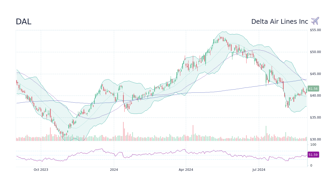Click the tallest volume bar in January 2024
The image size is (335, 188).
(x=123, y=131)
